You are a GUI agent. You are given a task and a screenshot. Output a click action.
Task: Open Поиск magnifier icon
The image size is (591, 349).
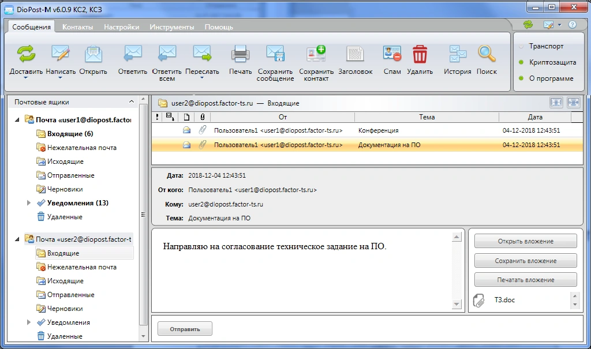(487, 54)
